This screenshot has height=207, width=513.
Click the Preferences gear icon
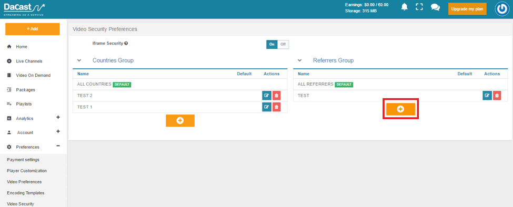(x=9, y=147)
